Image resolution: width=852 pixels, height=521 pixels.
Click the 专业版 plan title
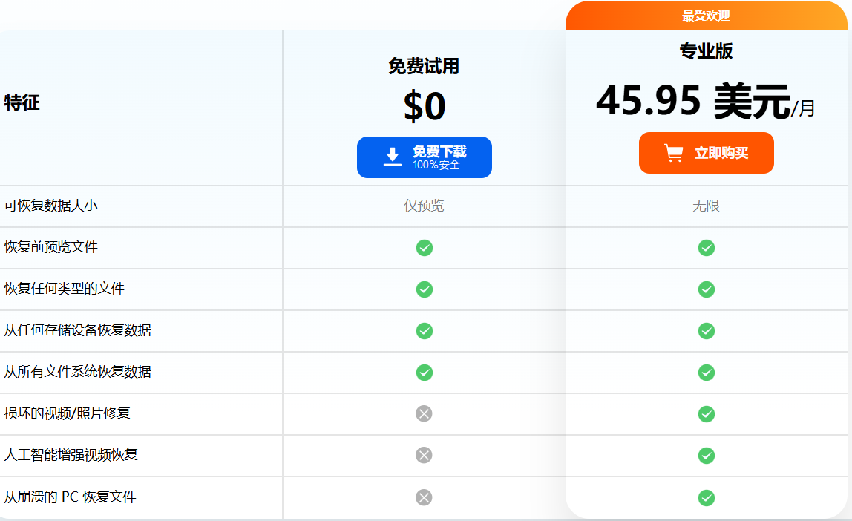tap(706, 51)
